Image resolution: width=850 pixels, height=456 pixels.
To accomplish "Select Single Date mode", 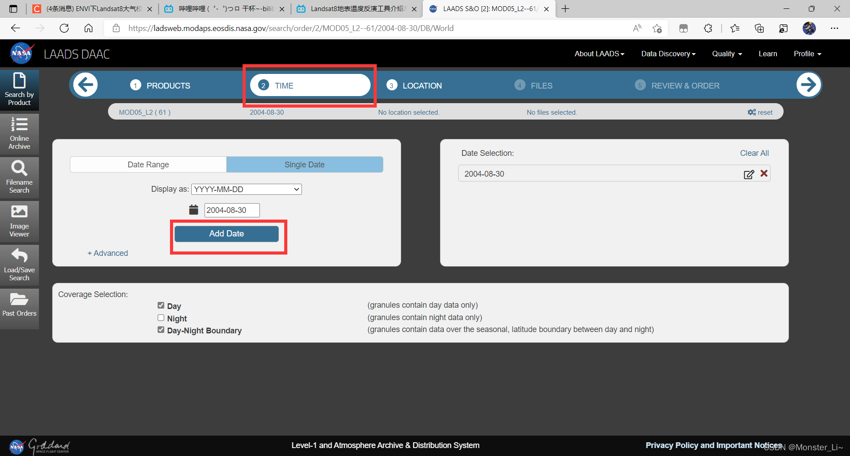I will (305, 164).
